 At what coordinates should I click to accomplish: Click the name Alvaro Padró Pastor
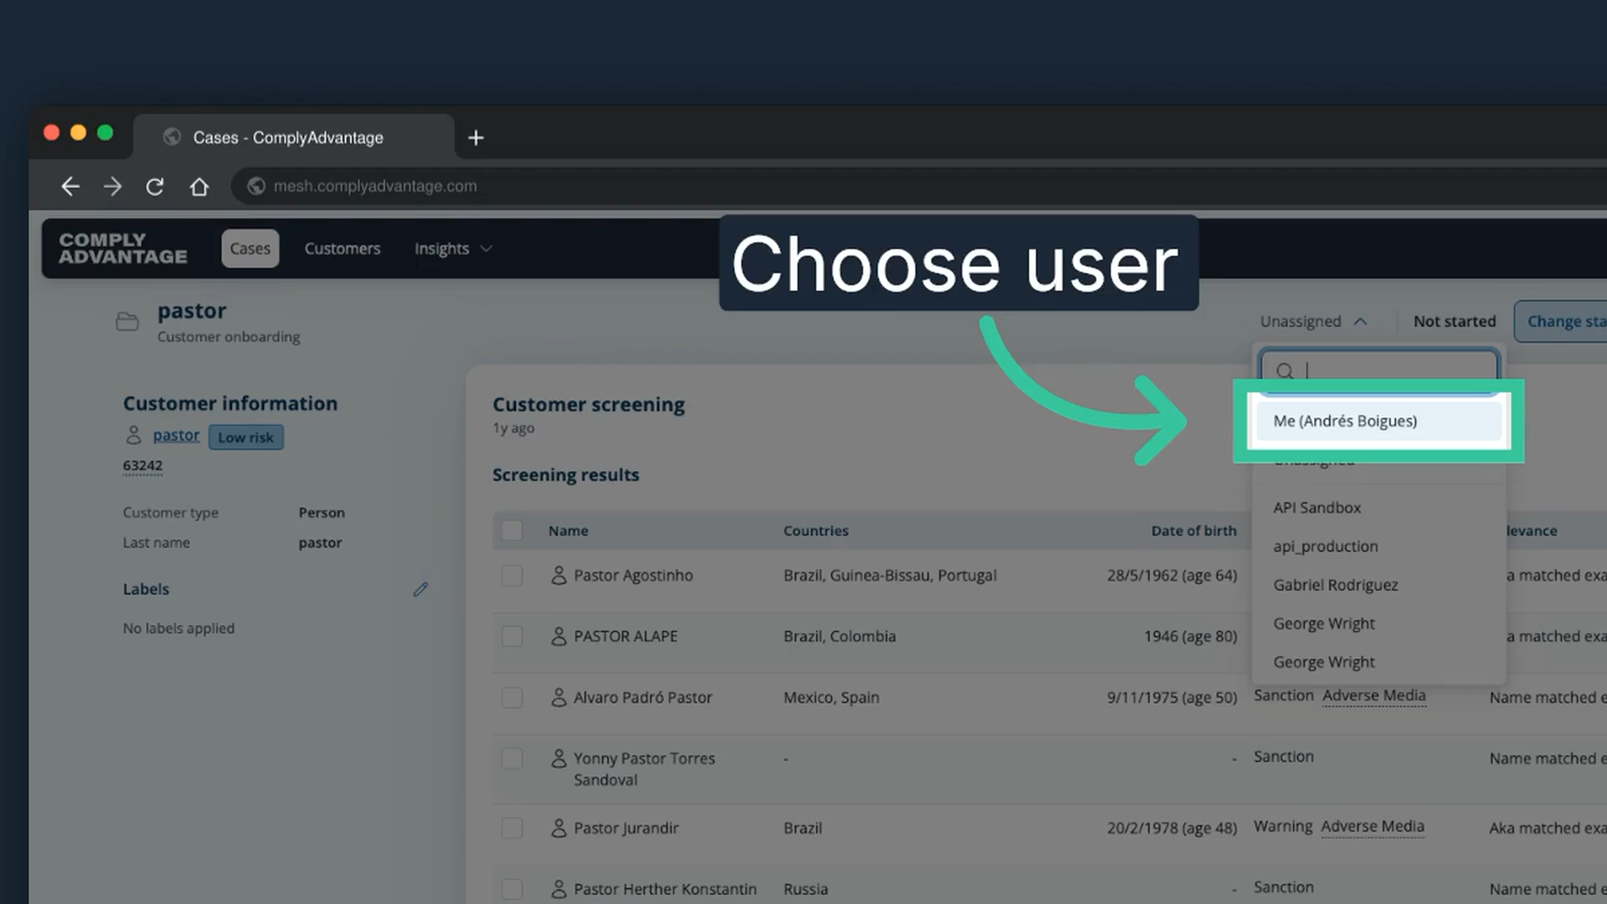(643, 698)
